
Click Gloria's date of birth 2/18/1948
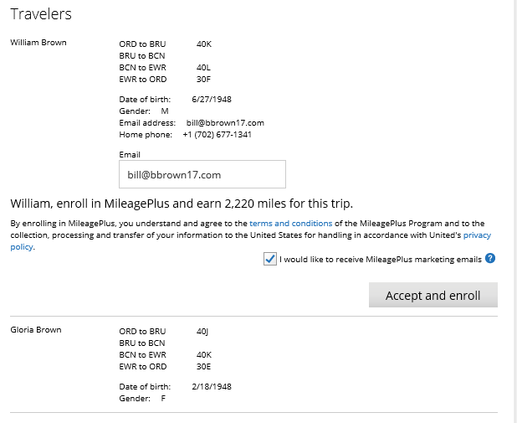[x=212, y=387]
